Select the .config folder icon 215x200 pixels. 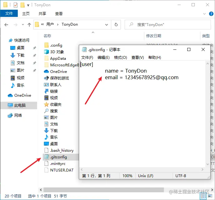click(46, 45)
